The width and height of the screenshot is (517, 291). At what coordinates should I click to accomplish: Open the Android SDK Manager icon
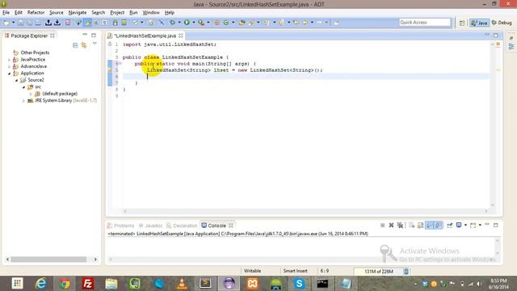115,23
